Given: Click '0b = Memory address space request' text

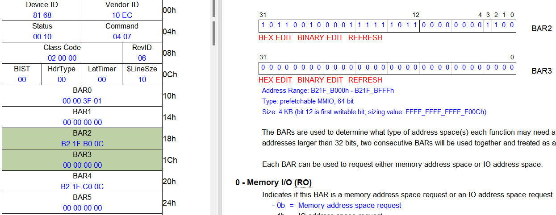Looking at the screenshot, I should (339, 206).
